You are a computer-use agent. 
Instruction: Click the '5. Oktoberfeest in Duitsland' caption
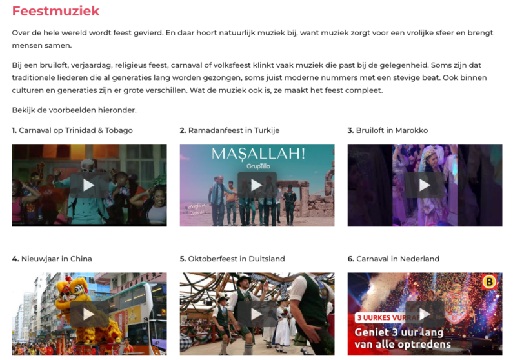232,259
